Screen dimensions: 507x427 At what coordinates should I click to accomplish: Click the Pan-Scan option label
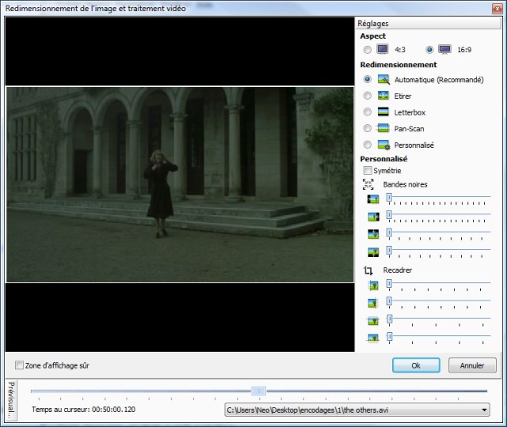pos(409,128)
